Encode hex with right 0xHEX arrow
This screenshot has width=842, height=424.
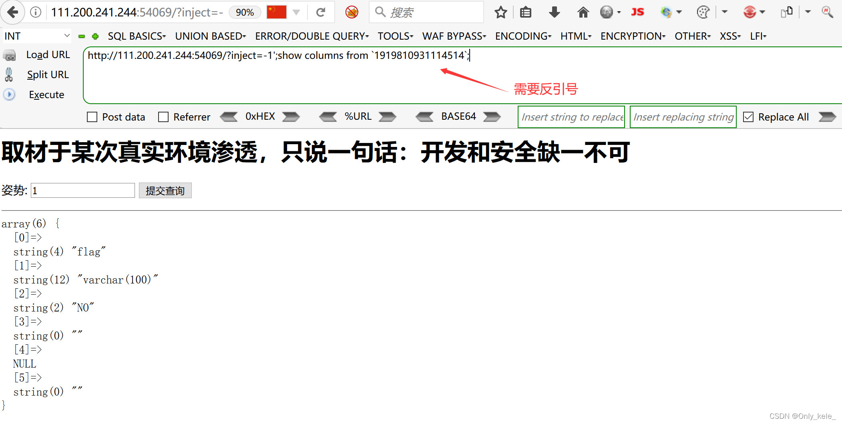291,117
